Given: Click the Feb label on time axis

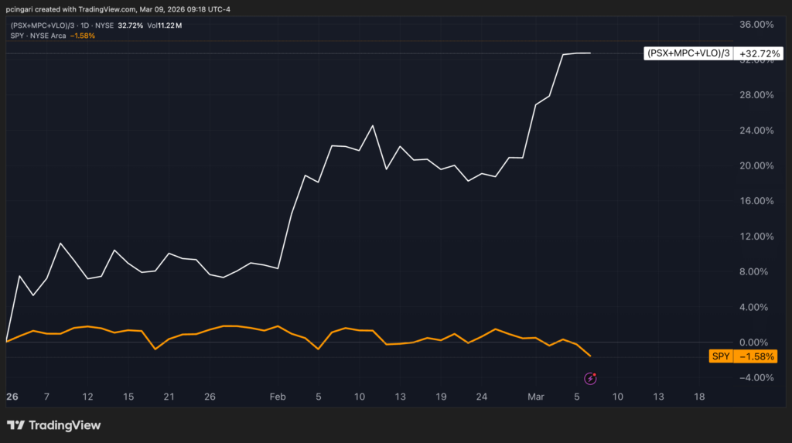Looking at the screenshot, I should coord(278,397).
